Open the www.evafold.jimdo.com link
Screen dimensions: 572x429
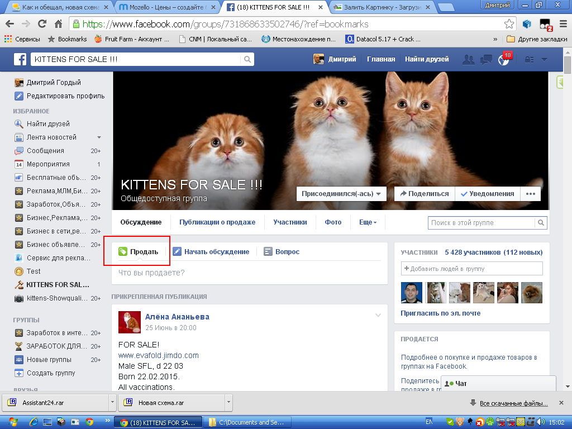click(158, 355)
